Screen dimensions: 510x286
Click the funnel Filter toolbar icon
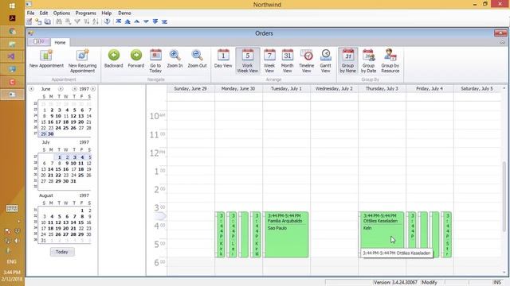click(x=77, y=21)
